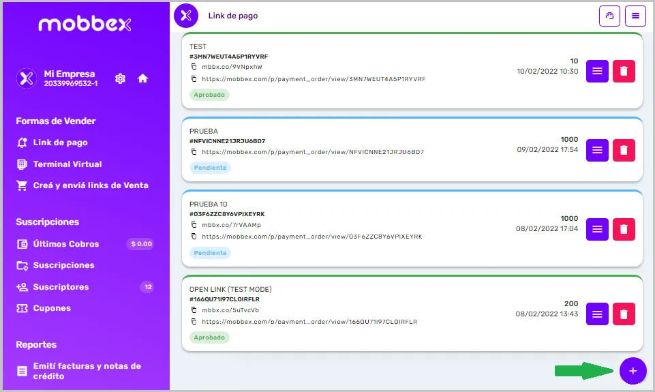Image resolution: width=655 pixels, height=392 pixels.
Task: Click the Mi Empresa avatar logo
Action: [x=27, y=78]
